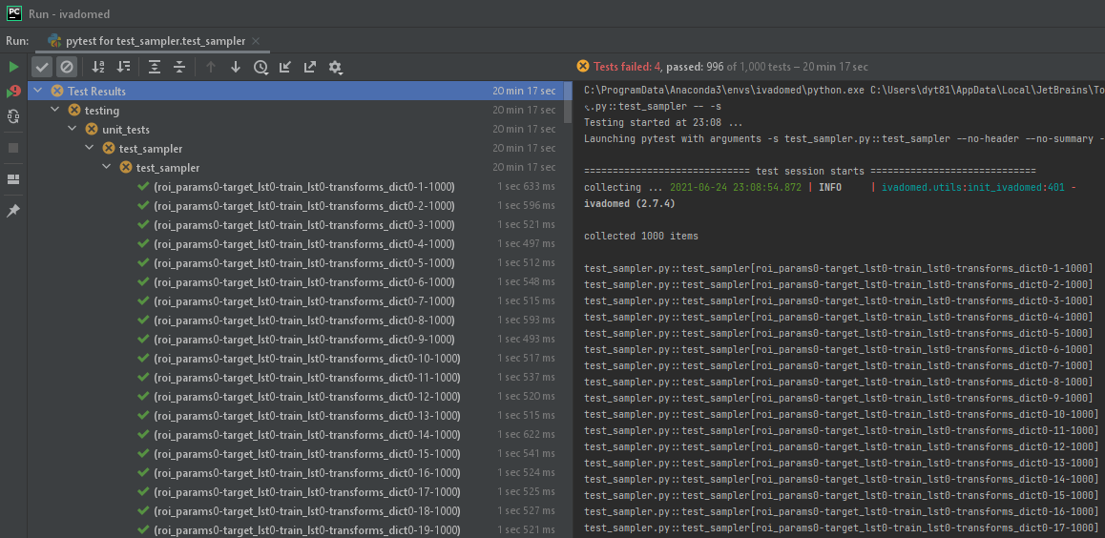Rerun tests with the green play icon
Viewport: 1105px width, 538px height.
(13, 68)
